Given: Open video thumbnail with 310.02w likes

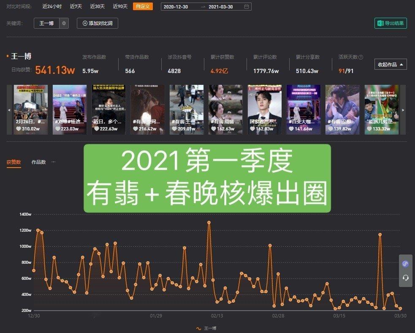Looking at the screenshot, I should tap(31, 110).
